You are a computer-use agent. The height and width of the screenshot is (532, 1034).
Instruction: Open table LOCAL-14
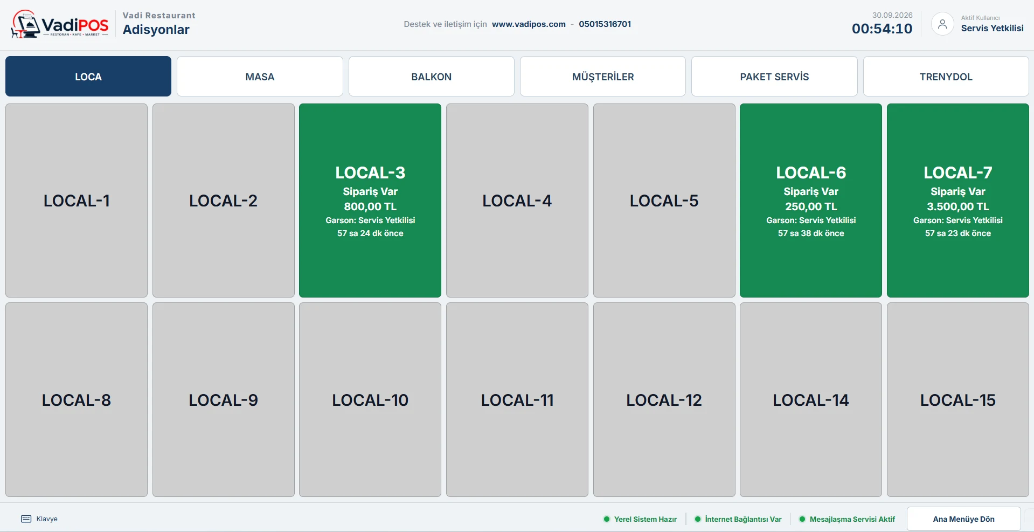pos(811,400)
